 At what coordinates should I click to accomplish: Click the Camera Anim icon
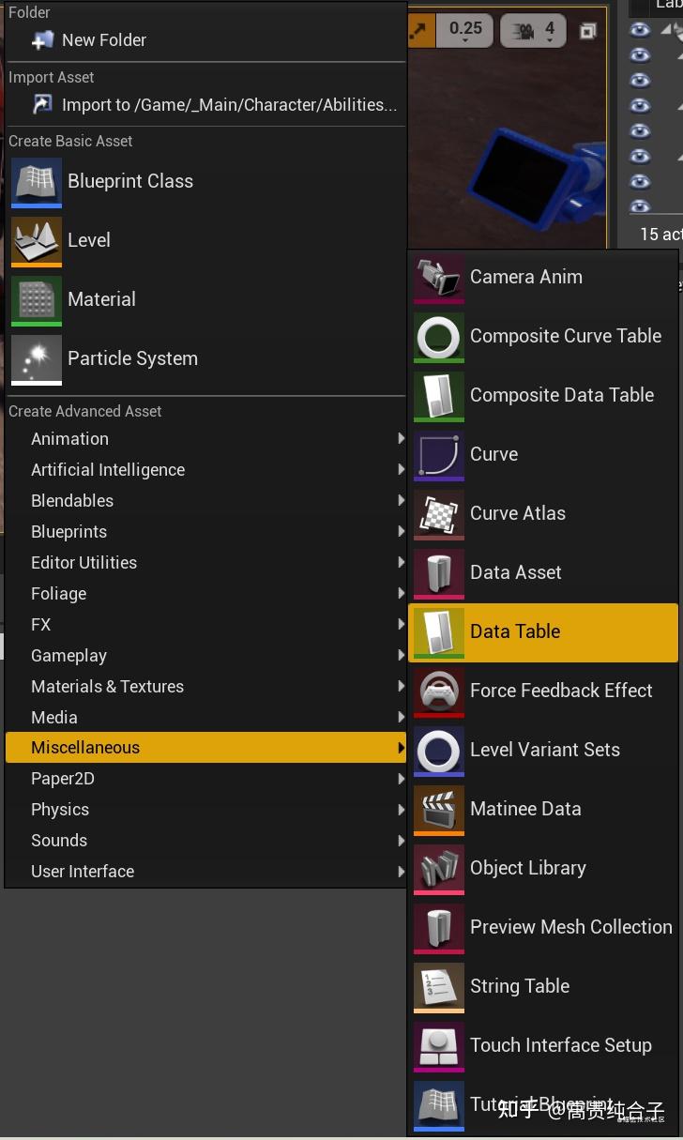(439, 278)
